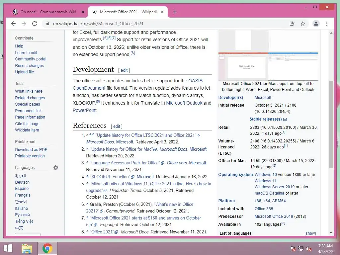Screen dimensions: 340x255
Task: Open the clock showing 7:38 AM
Action: pyautogui.click(x=325, y=249)
